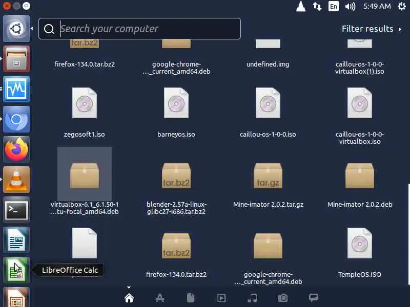The height and width of the screenshot is (307, 410).
Task: Switch to the Applications lens
Action: [x=160, y=298]
